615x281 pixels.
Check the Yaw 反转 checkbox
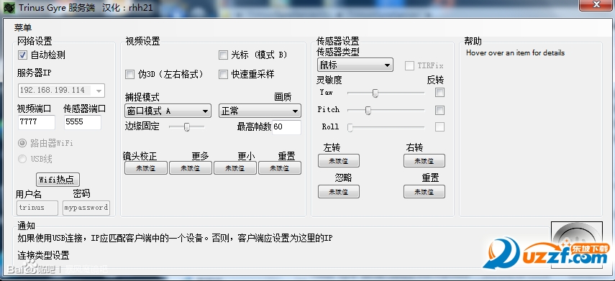pyautogui.click(x=440, y=93)
